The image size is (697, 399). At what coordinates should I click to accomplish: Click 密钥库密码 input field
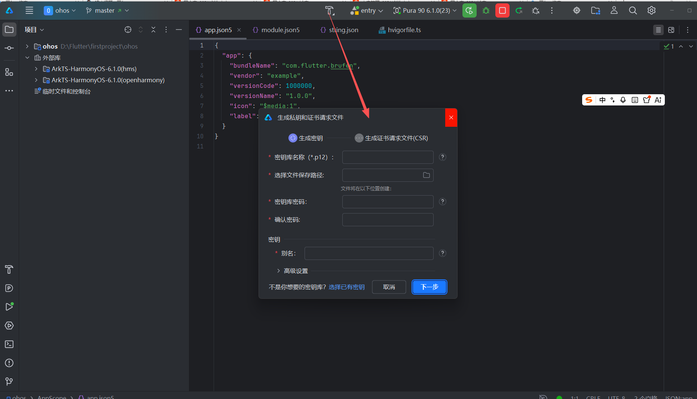tap(388, 202)
